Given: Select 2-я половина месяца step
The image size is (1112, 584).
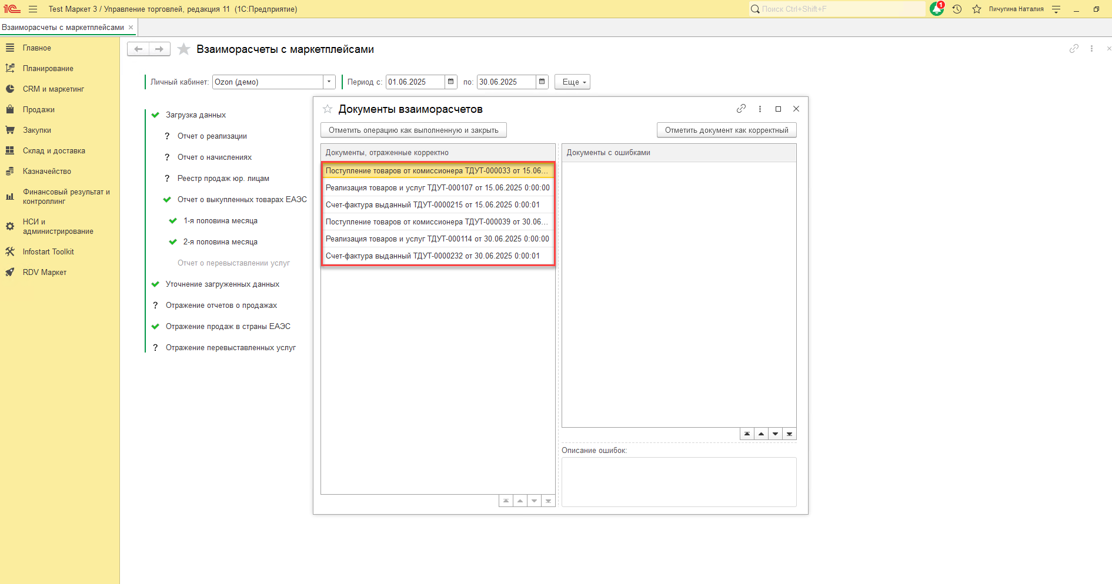Looking at the screenshot, I should [220, 242].
